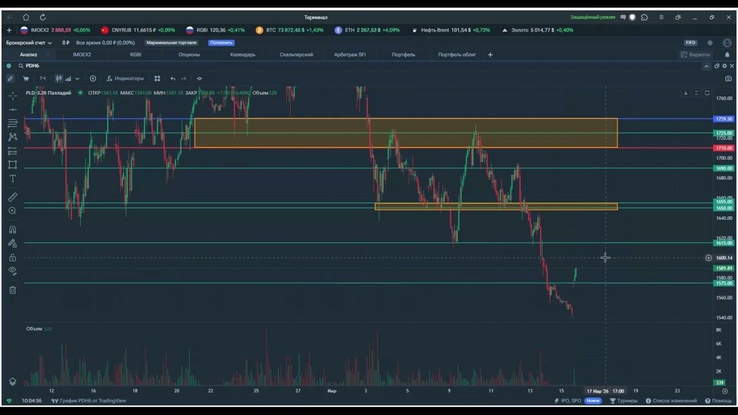Open user profile avatar
Image resolution: width=738 pixels, height=415 pixels.
[x=727, y=43]
